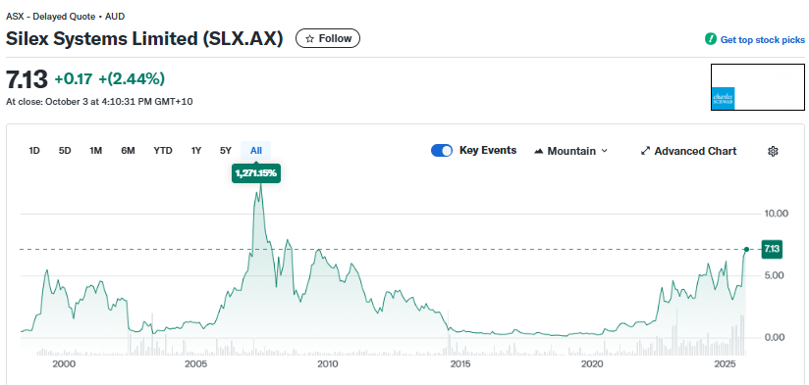Click the +0.17 price change value
This screenshot has height=385, width=809.
pyautogui.click(x=74, y=78)
